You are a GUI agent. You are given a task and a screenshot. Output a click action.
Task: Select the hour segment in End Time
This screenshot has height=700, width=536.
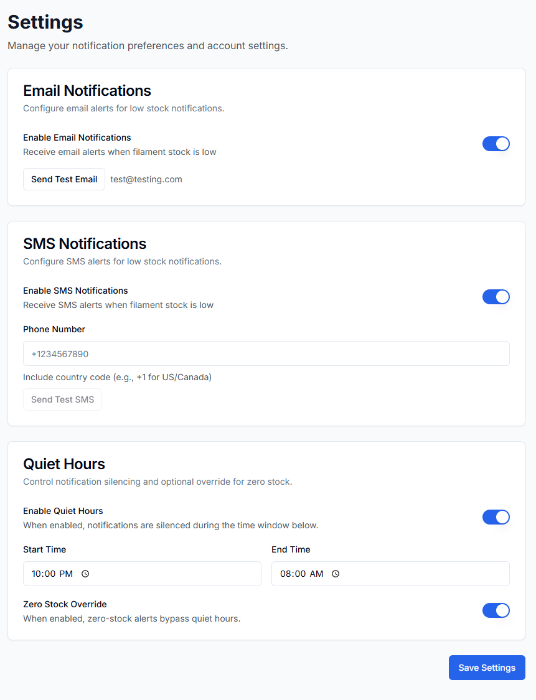pyautogui.click(x=286, y=574)
